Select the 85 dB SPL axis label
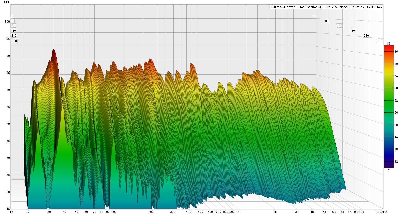402x215 pixels. [x=8, y=73]
